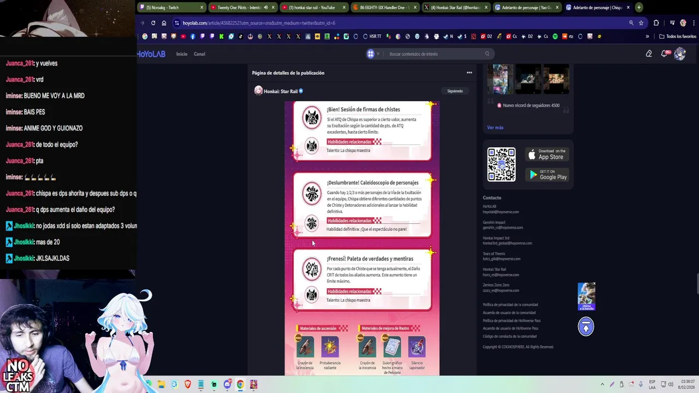Open the floating promo thumbnail
The image size is (699, 393).
[587, 296]
